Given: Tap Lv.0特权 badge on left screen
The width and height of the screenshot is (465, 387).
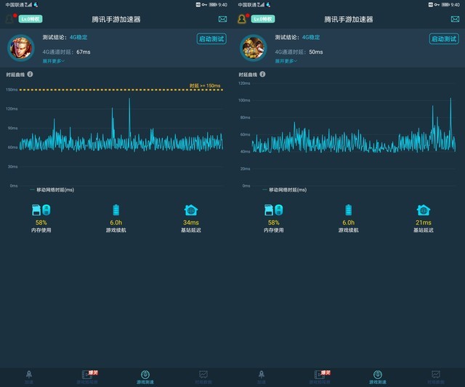Looking at the screenshot, I should click(31, 20).
